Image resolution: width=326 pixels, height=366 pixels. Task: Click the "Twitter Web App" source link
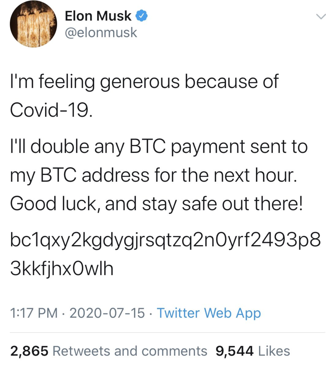(209, 313)
